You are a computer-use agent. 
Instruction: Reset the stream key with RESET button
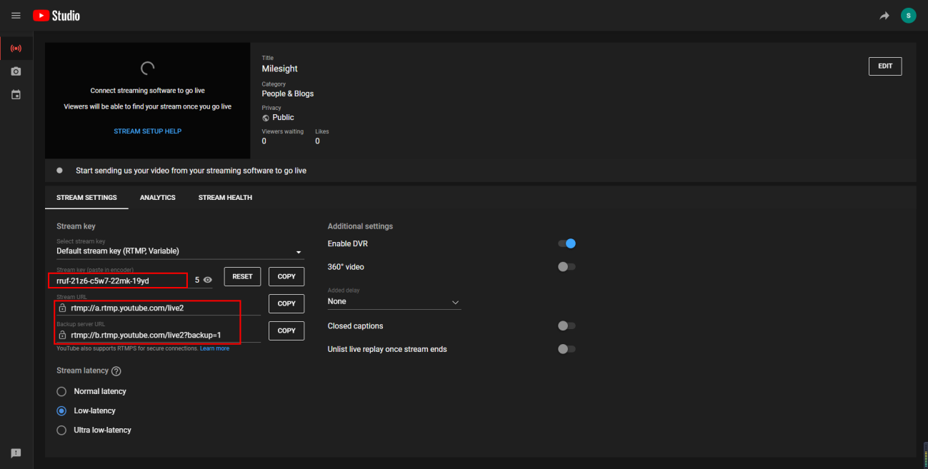click(x=242, y=276)
